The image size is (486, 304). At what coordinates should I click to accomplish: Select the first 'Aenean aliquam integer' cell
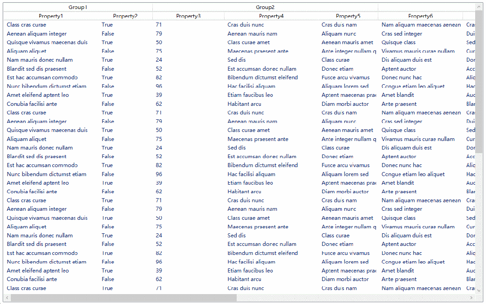pyautogui.click(x=51, y=33)
